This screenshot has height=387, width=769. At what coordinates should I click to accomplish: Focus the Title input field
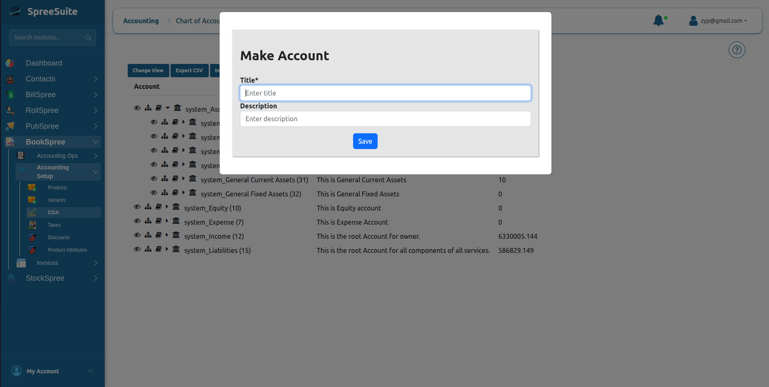click(386, 93)
